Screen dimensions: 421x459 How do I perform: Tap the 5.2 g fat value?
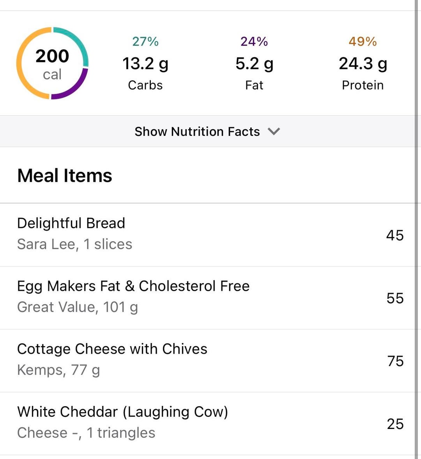coord(254,64)
